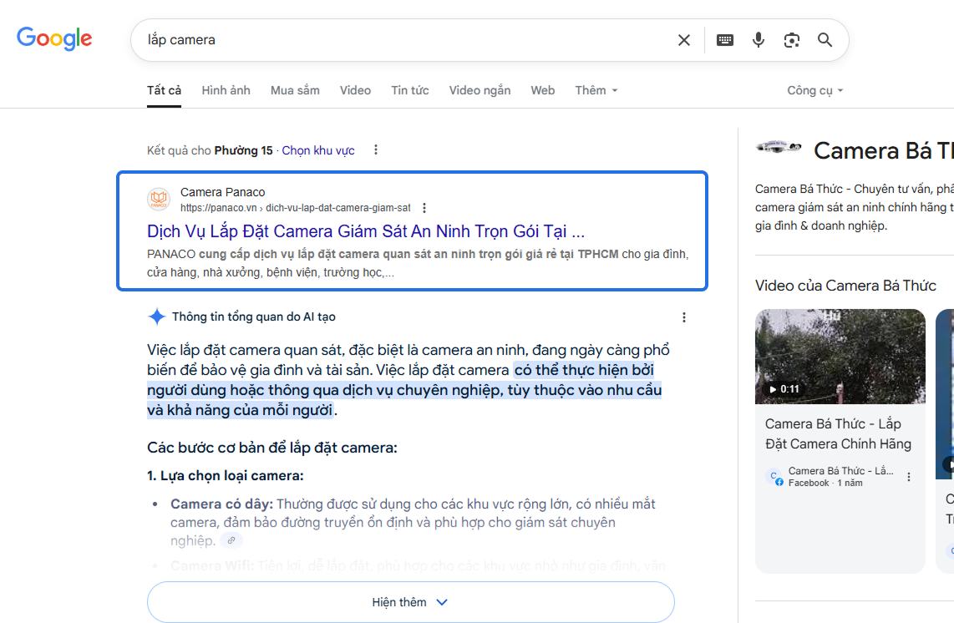Switch to Video ngắn tab
Screen dimensions: 954x623
(480, 91)
